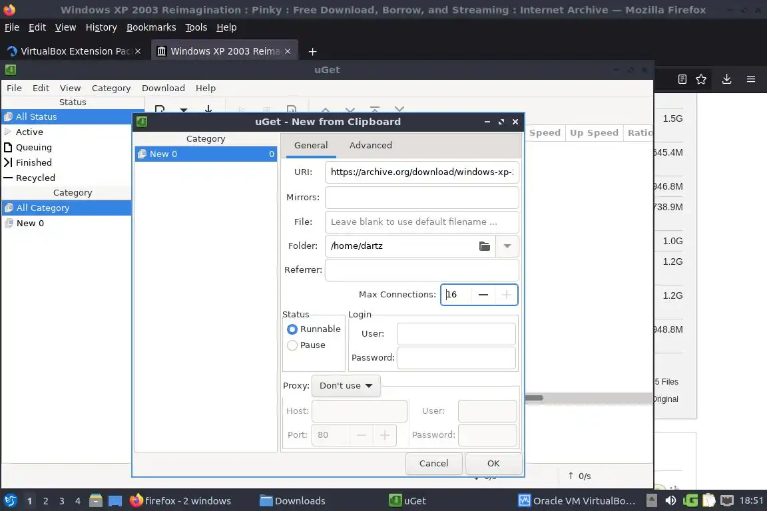Select New 0 in dialog category list
Screen dimensions: 767x511
206,154
